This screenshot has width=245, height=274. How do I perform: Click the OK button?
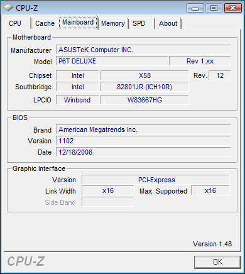(217, 262)
